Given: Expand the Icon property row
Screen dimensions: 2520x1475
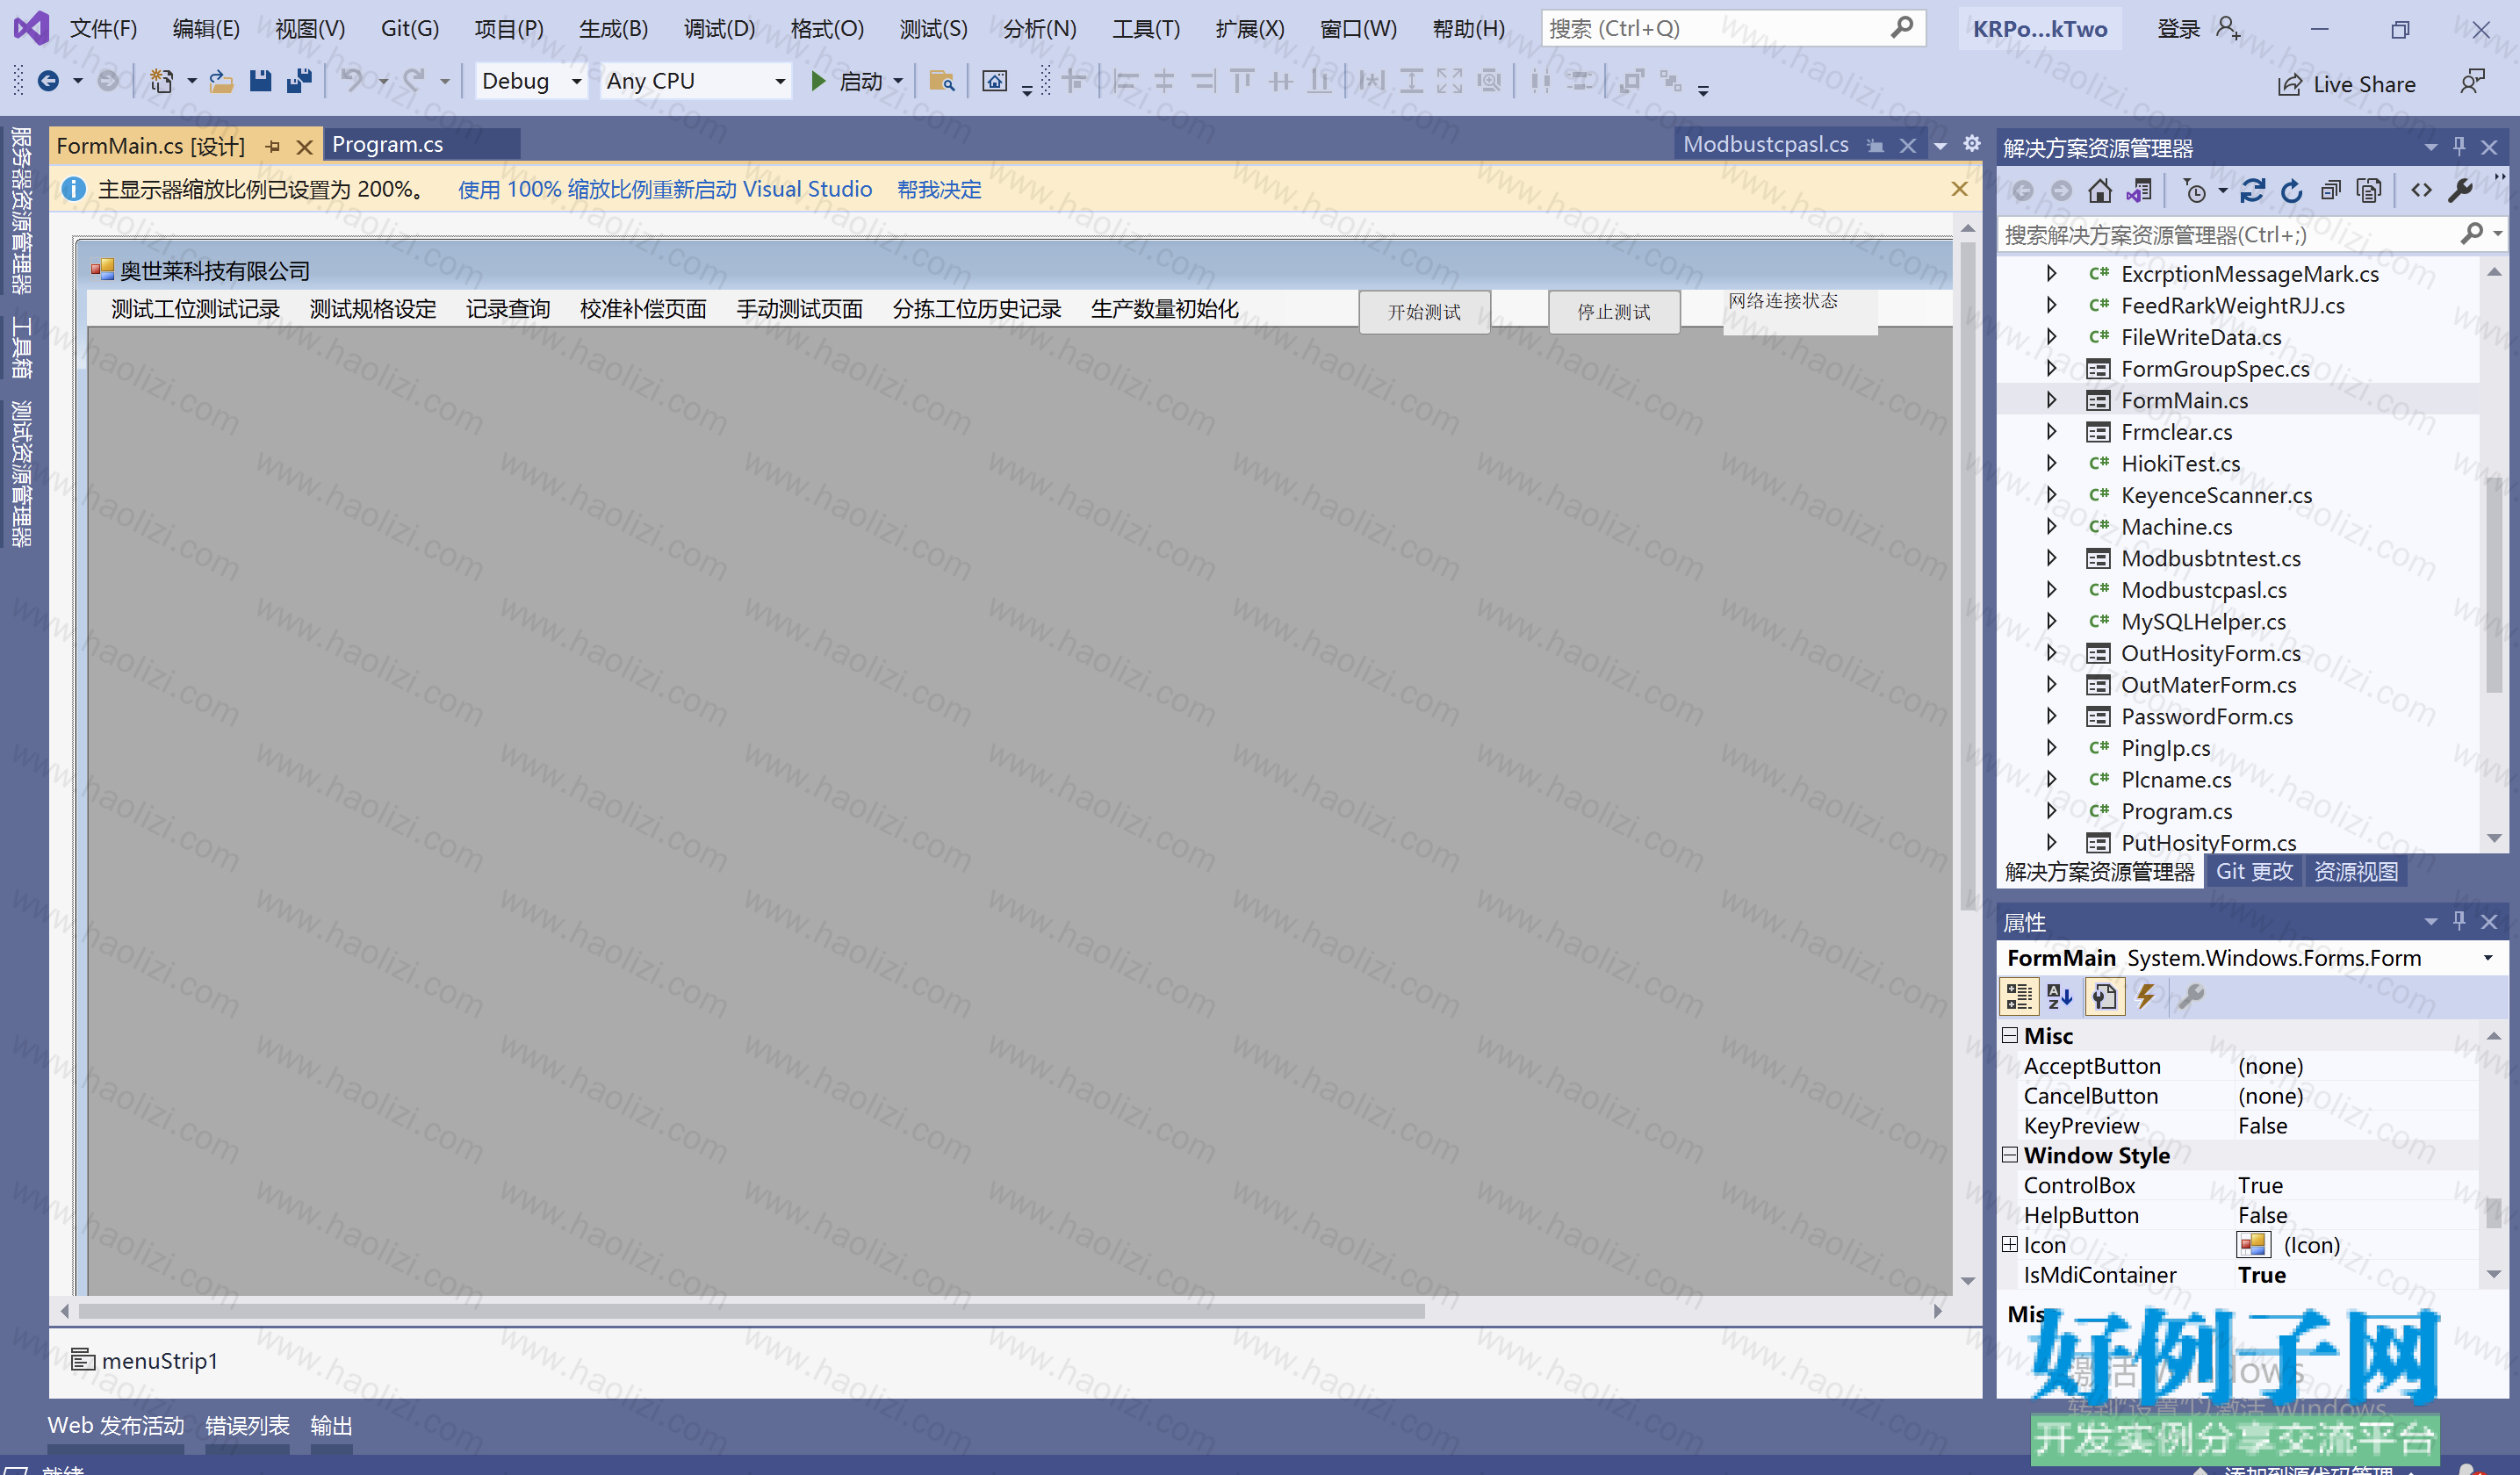Looking at the screenshot, I should click(2010, 1244).
